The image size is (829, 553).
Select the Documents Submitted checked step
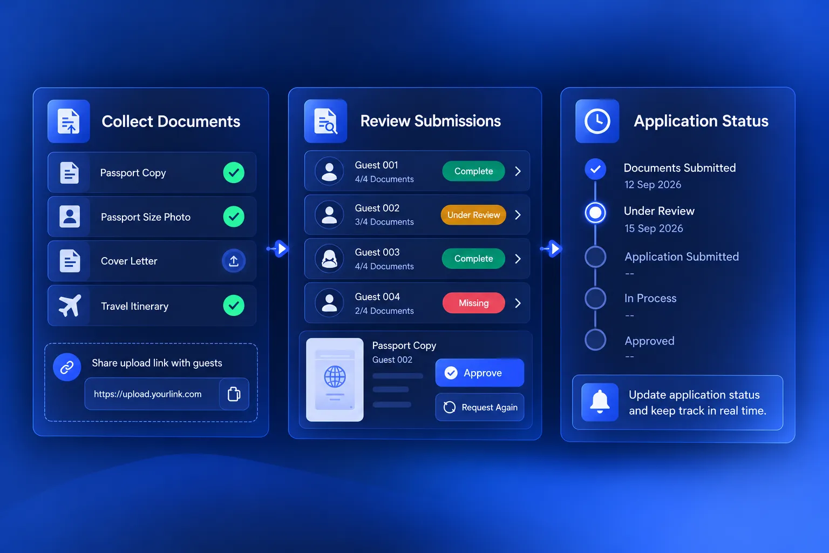[x=595, y=170]
